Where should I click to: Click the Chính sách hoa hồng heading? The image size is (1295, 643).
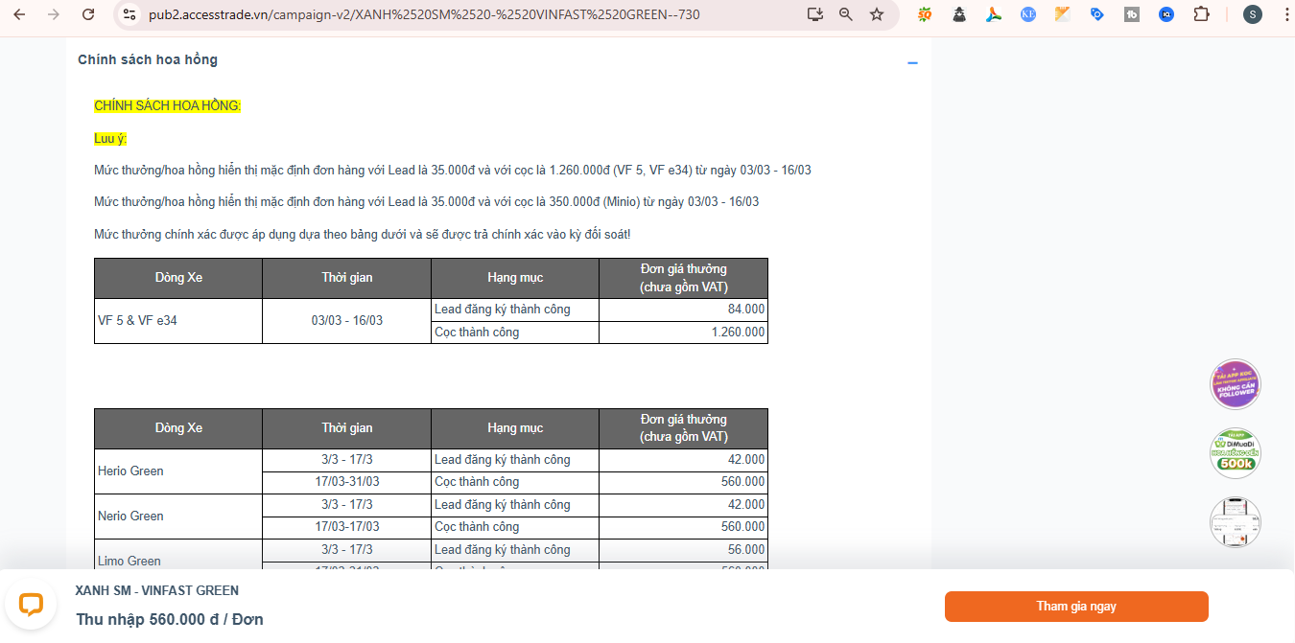pyautogui.click(x=148, y=59)
